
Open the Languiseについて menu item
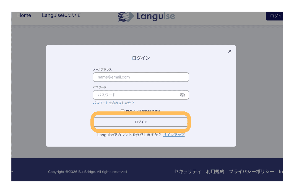click(61, 15)
